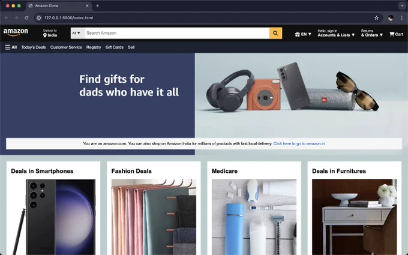Viewport: 408px width, 255px height.
Task: Open the browser profile avatar
Action: [391, 17]
